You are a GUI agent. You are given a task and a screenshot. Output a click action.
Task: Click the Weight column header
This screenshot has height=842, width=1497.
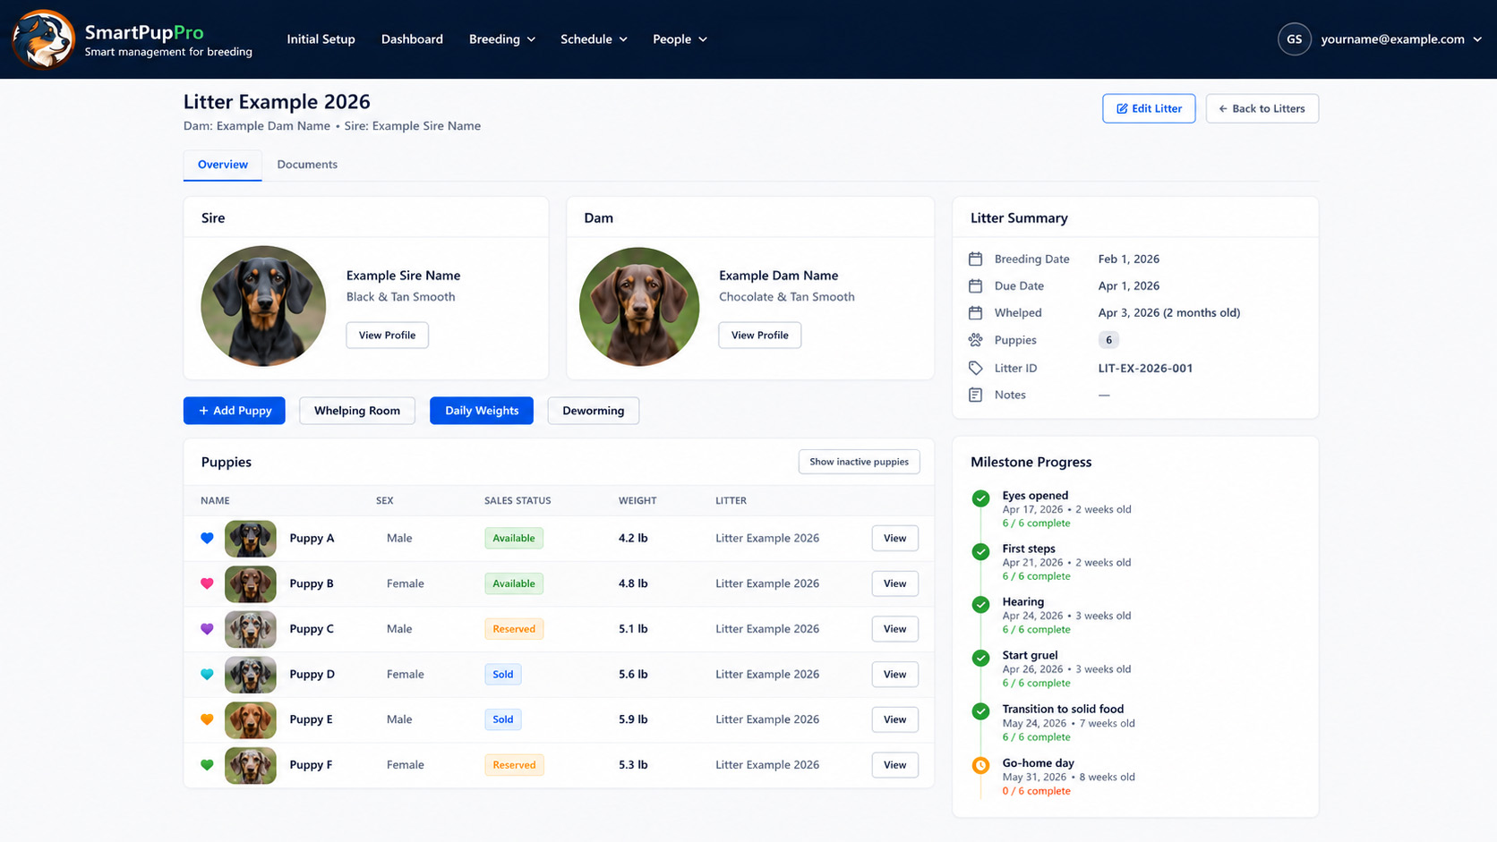[637, 501]
